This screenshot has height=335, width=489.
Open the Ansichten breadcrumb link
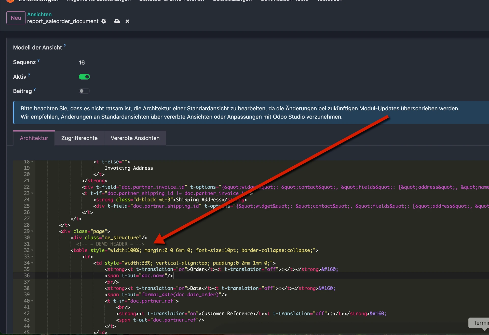(x=39, y=14)
